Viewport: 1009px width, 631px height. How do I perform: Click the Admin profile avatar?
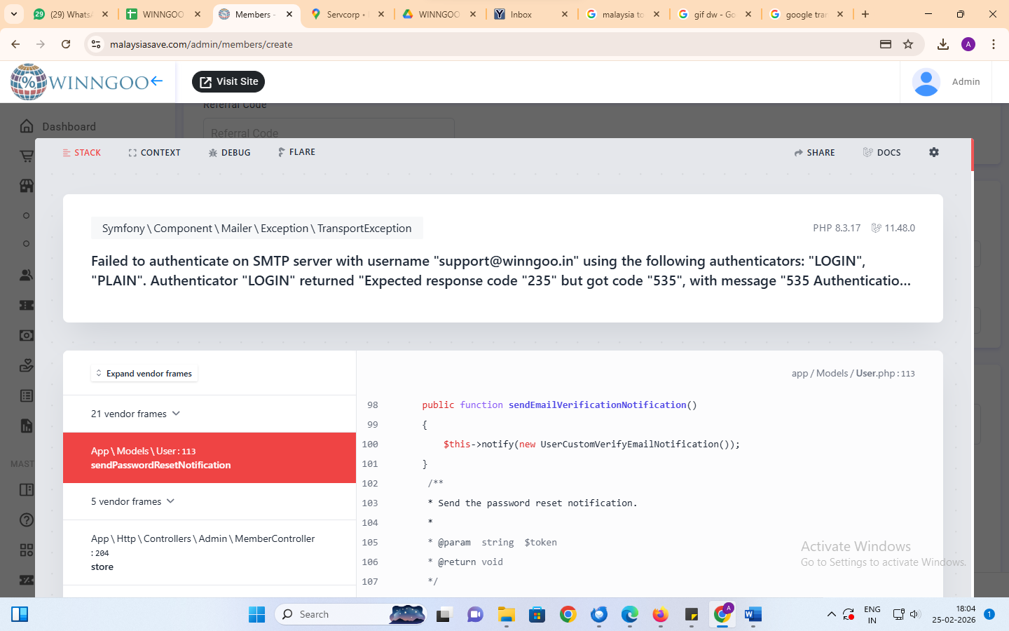[926, 82]
